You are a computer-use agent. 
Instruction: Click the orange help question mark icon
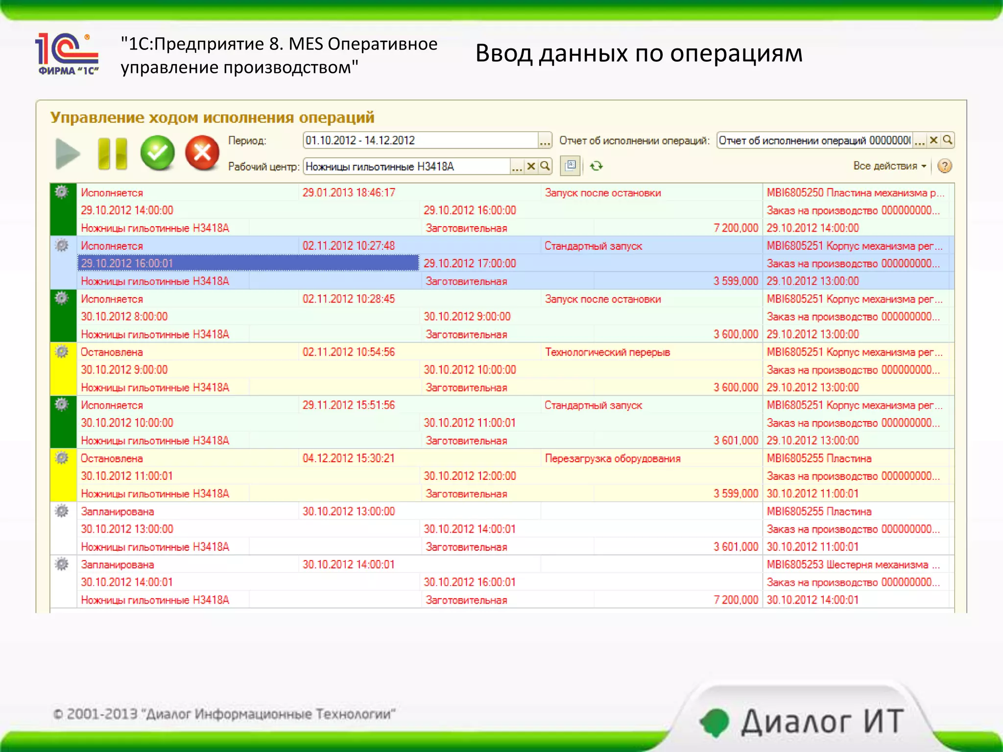coord(945,166)
